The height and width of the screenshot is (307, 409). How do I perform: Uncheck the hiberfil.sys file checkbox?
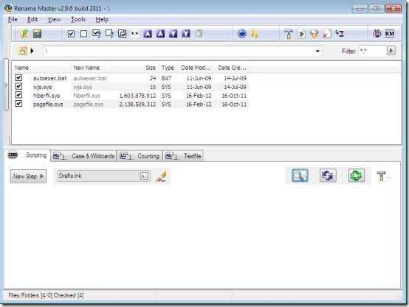(18, 95)
